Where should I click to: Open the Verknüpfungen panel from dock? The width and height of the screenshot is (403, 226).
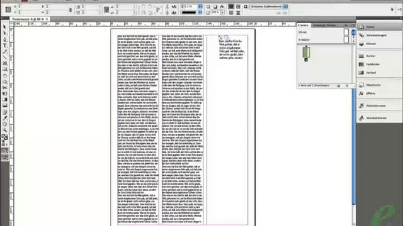point(379,35)
